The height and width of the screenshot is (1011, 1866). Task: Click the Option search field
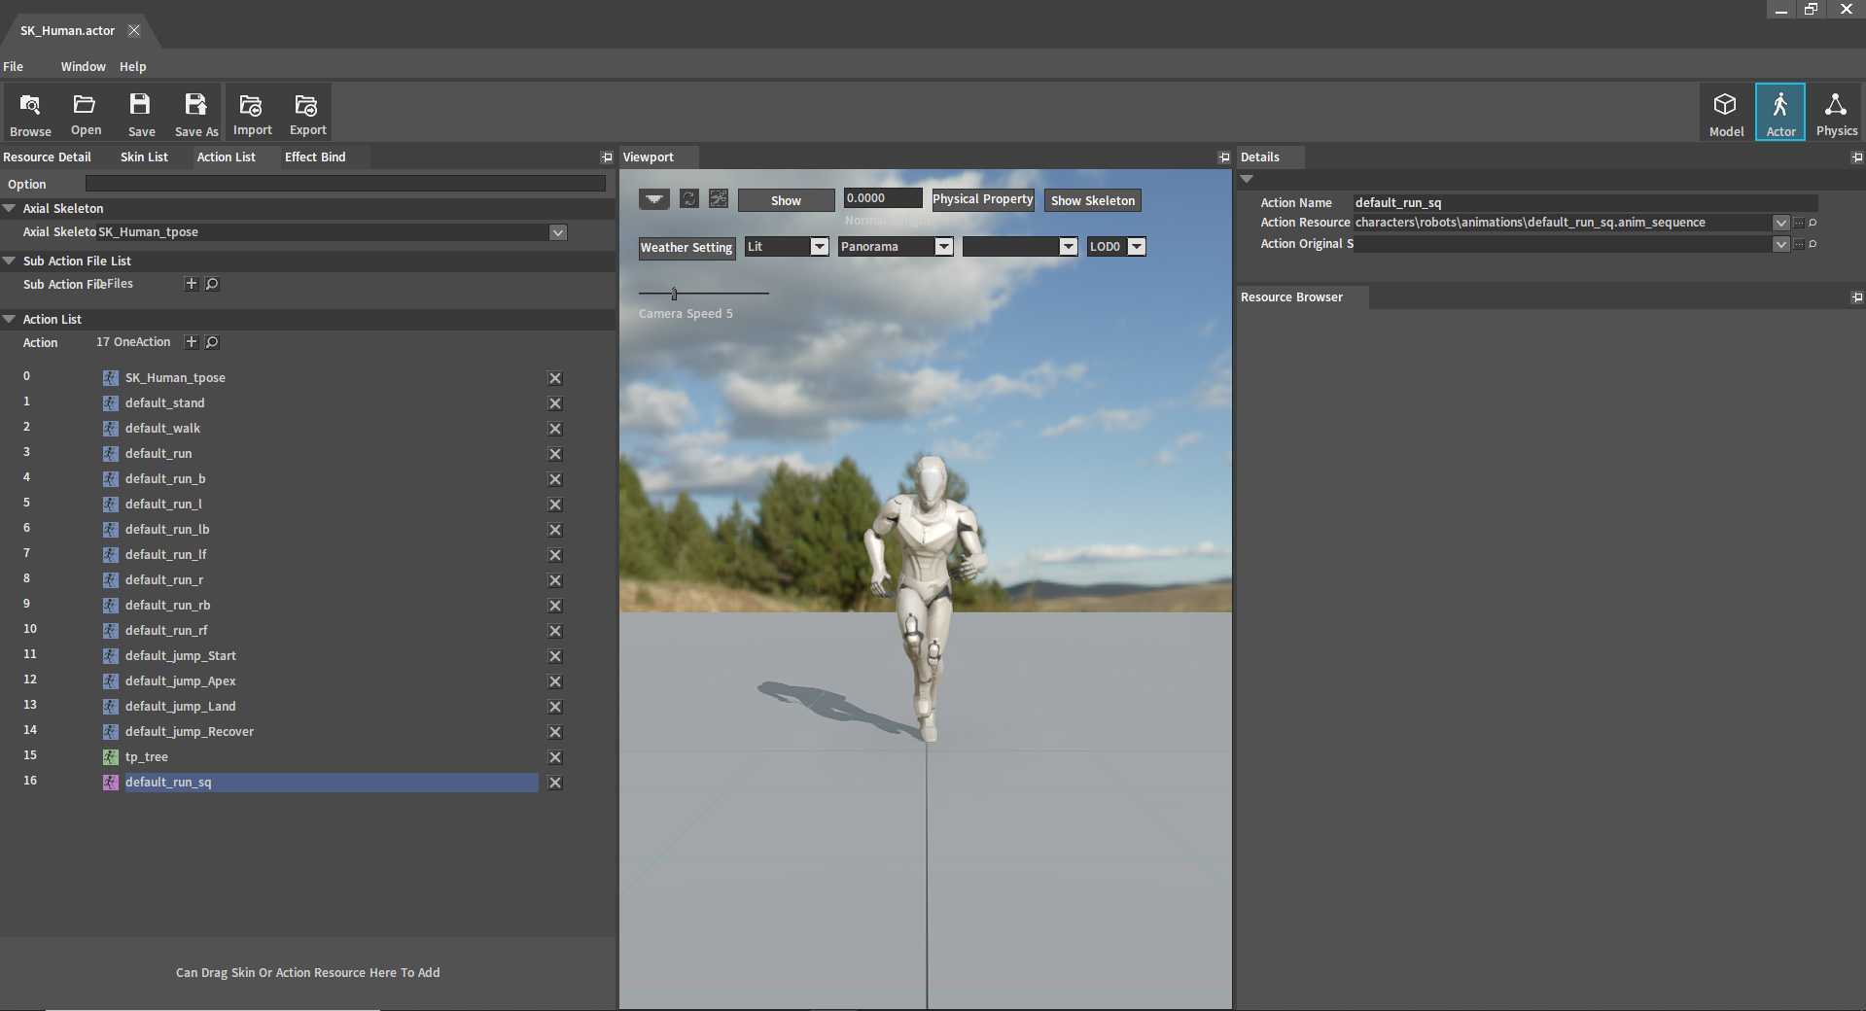[345, 184]
